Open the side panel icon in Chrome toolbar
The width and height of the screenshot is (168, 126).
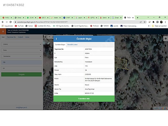[157, 22]
